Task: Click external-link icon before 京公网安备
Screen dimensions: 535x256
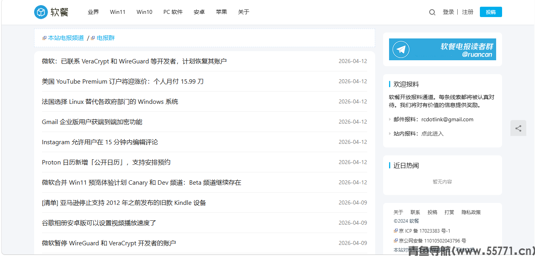Action: 395,241
